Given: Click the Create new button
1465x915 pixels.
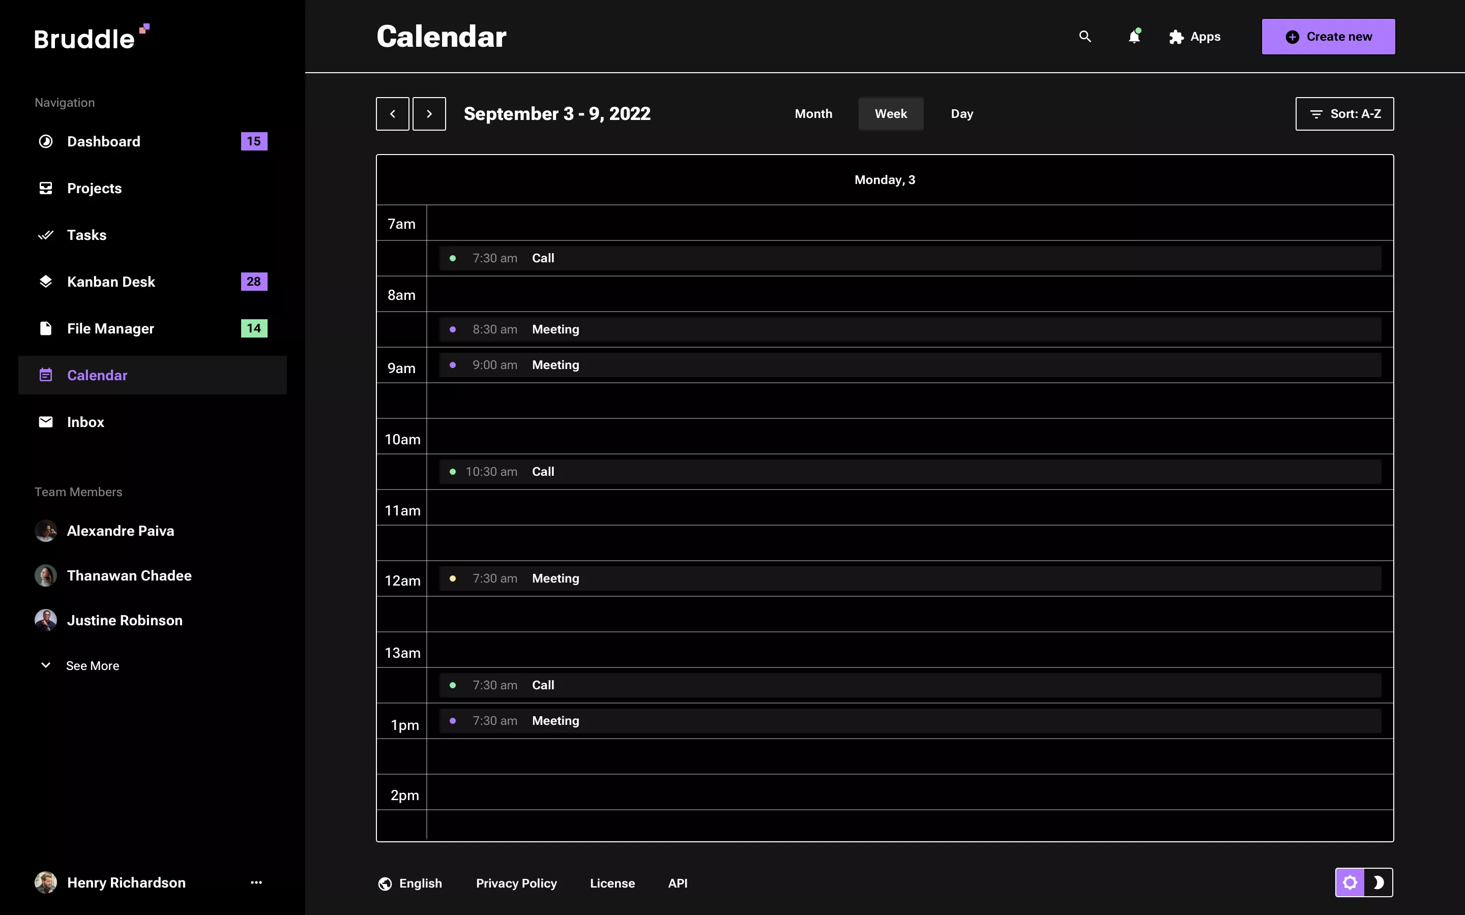Looking at the screenshot, I should coord(1327,36).
